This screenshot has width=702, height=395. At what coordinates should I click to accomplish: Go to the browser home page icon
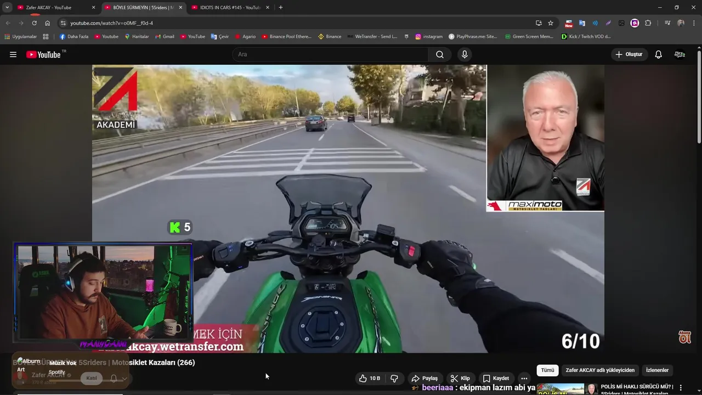coord(48,23)
